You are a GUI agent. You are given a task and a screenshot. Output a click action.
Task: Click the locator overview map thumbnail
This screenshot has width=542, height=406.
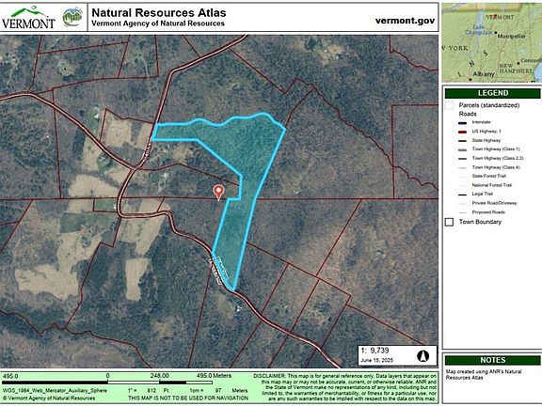[491, 42]
